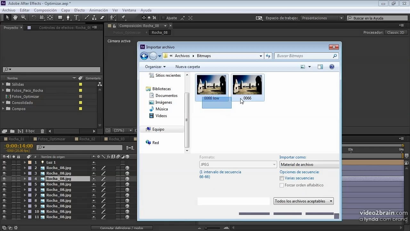The height and width of the screenshot is (231, 410).
Task: Hide layer 7 Rocha_08.jpg
Action: tap(4, 195)
